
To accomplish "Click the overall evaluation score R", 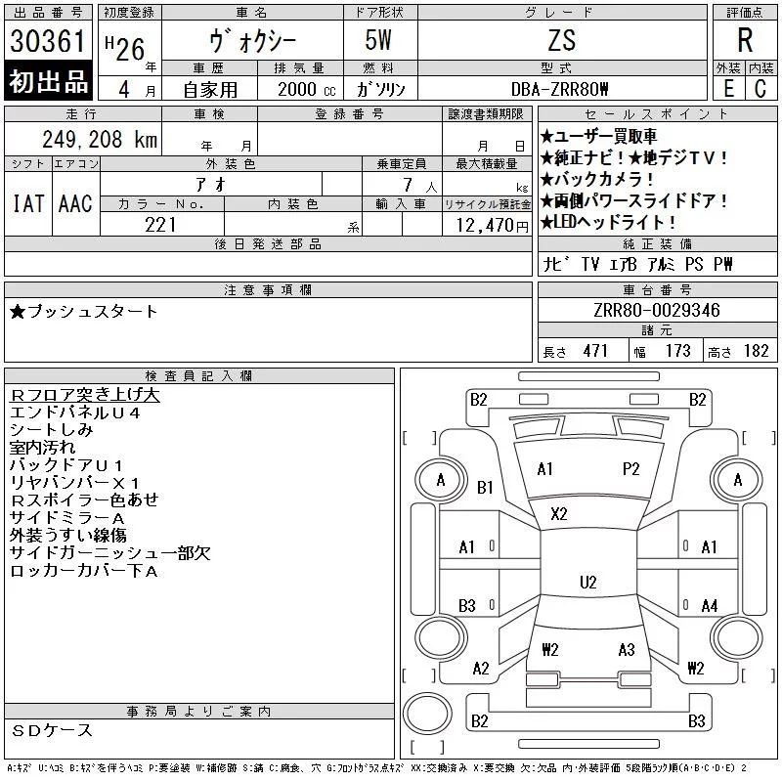I will (x=745, y=40).
